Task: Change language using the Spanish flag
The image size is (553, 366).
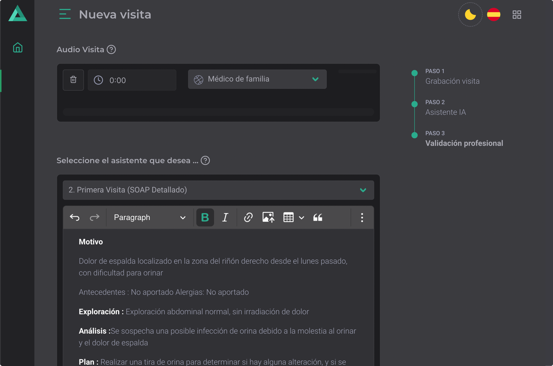Action: pyautogui.click(x=493, y=15)
